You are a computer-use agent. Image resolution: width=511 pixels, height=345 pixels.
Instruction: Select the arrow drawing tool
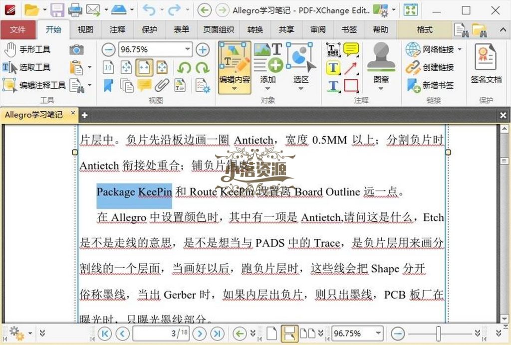coord(351,68)
